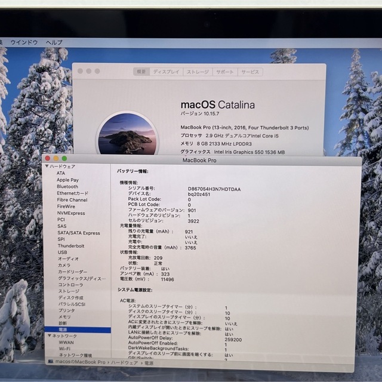Select the highlighted 電源 sidebar item
This screenshot has width=382, height=382.
pos(78,329)
